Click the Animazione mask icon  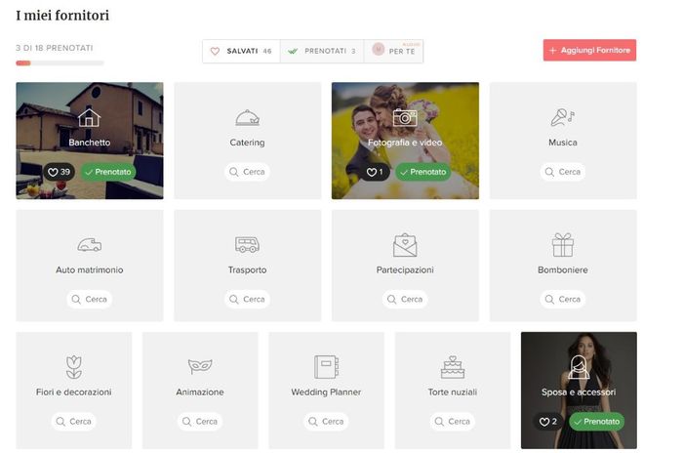[200, 367]
